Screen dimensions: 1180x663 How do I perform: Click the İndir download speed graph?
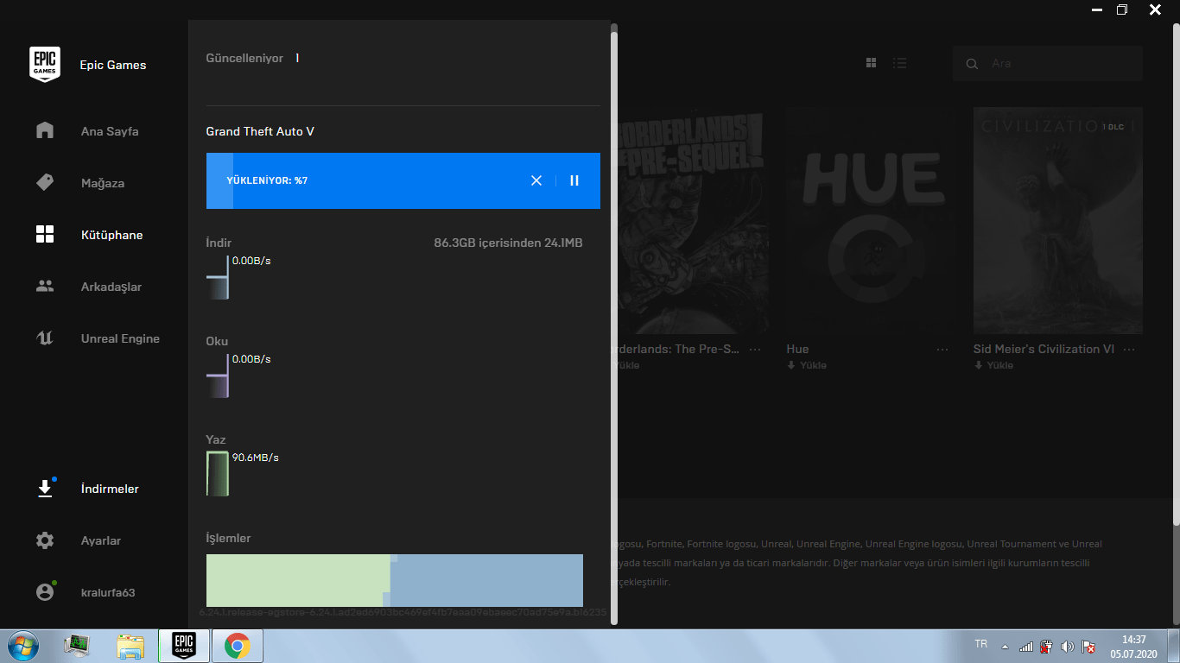[218, 277]
